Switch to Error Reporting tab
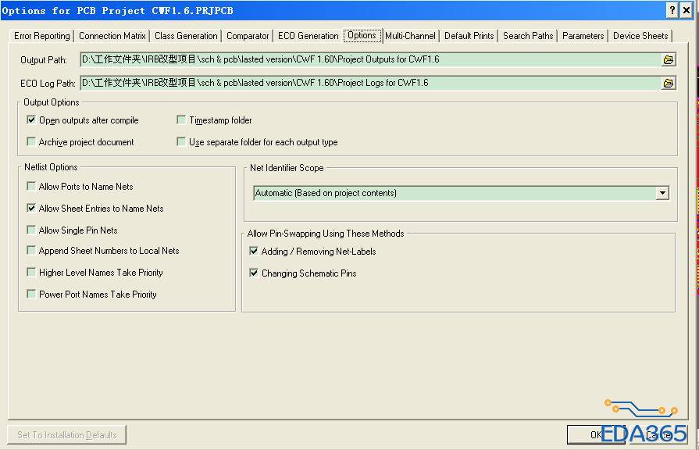Viewport: 699px width, 450px height. click(x=42, y=36)
